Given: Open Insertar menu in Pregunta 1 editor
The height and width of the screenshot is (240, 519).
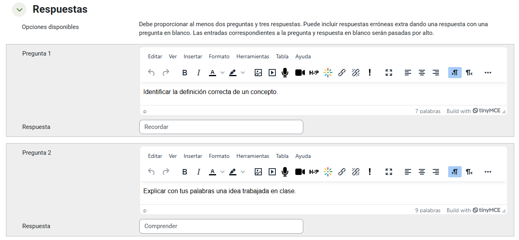Looking at the screenshot, I should point(193,57).
